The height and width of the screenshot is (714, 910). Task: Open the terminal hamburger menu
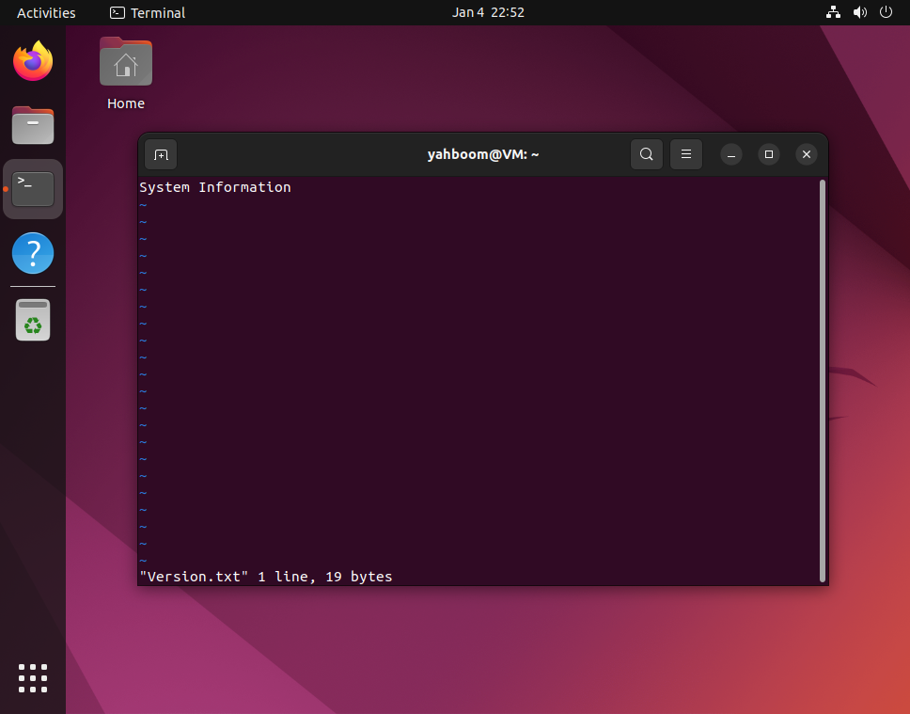[x=685, y=154]
